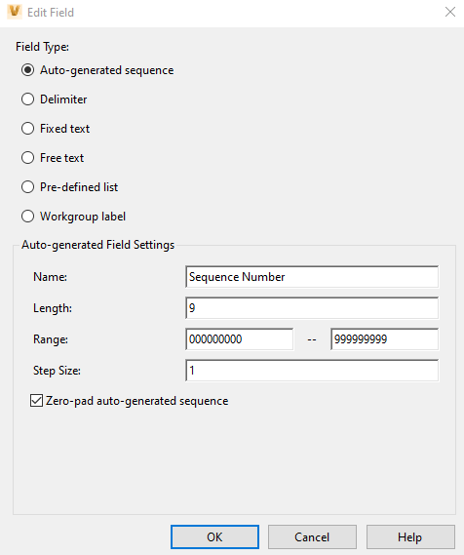
Task: Click the Length label text
Action: [53, 308]
